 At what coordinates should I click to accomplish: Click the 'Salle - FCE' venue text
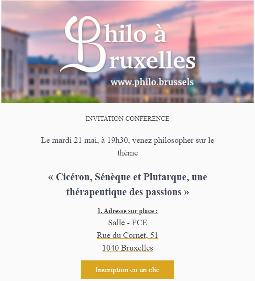[x=127, y=222]
